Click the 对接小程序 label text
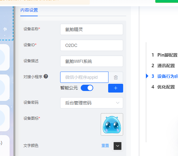The width and height of the screenshot is (178, 156). pos(33,77)
